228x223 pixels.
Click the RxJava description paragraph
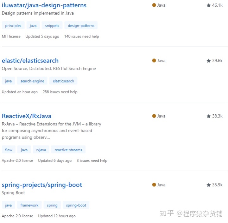pos(51,131)
